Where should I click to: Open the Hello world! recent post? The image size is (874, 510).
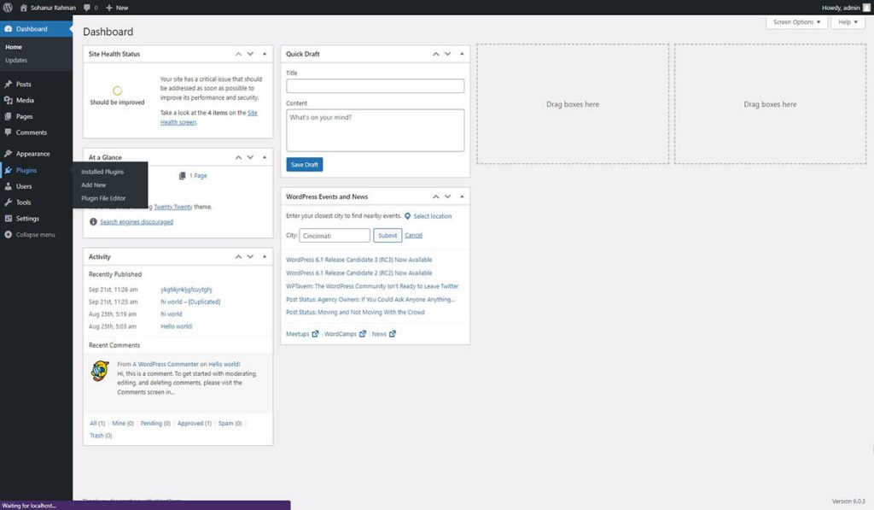coord(177,326)
